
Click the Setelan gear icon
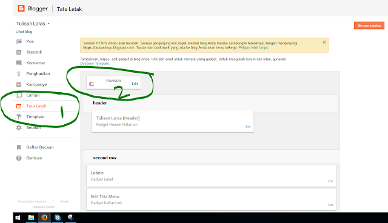coord(19,128)
